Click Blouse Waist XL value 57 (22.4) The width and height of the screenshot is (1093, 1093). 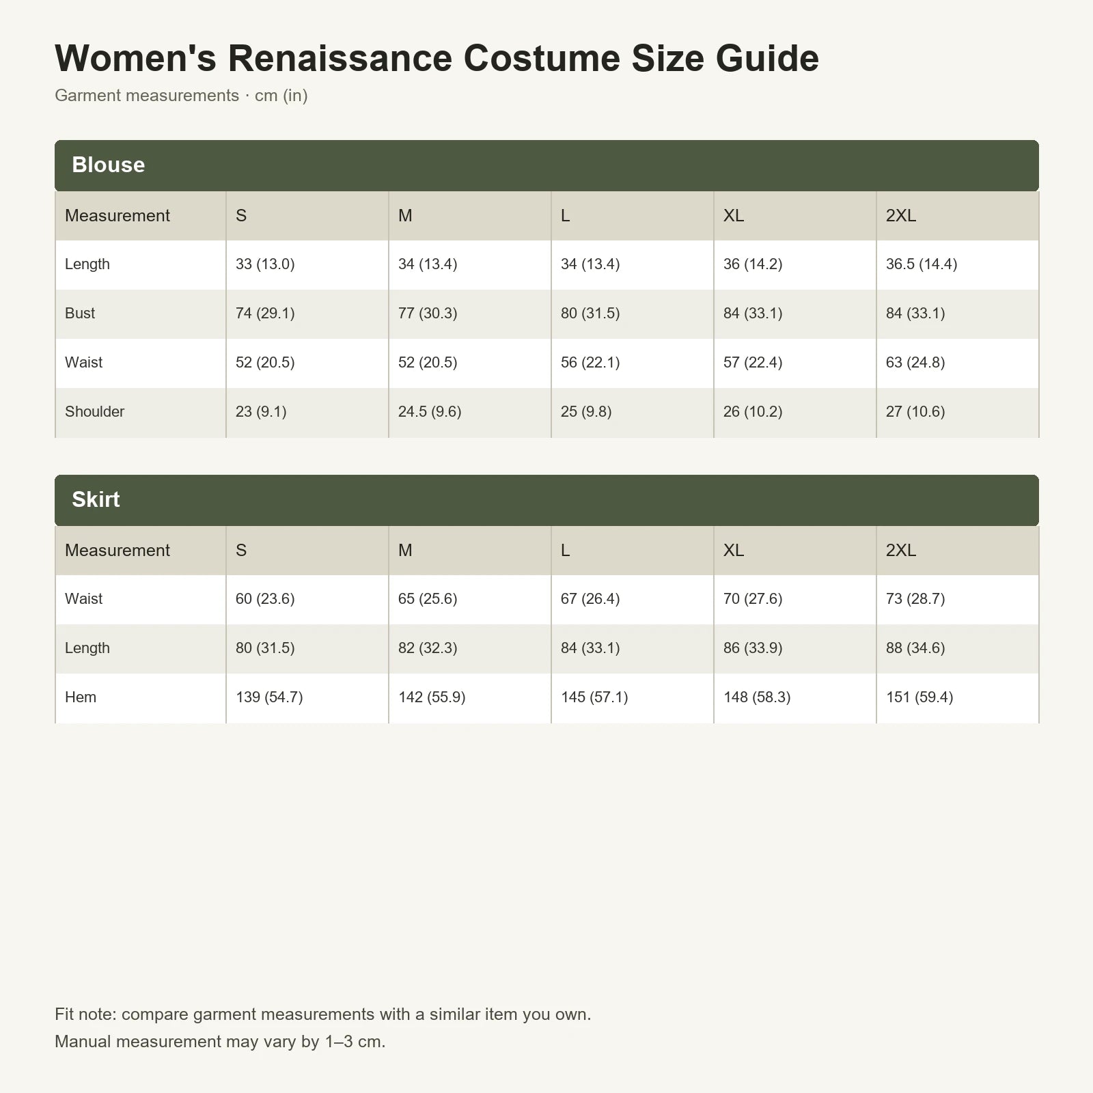click(x=753, y=363)
